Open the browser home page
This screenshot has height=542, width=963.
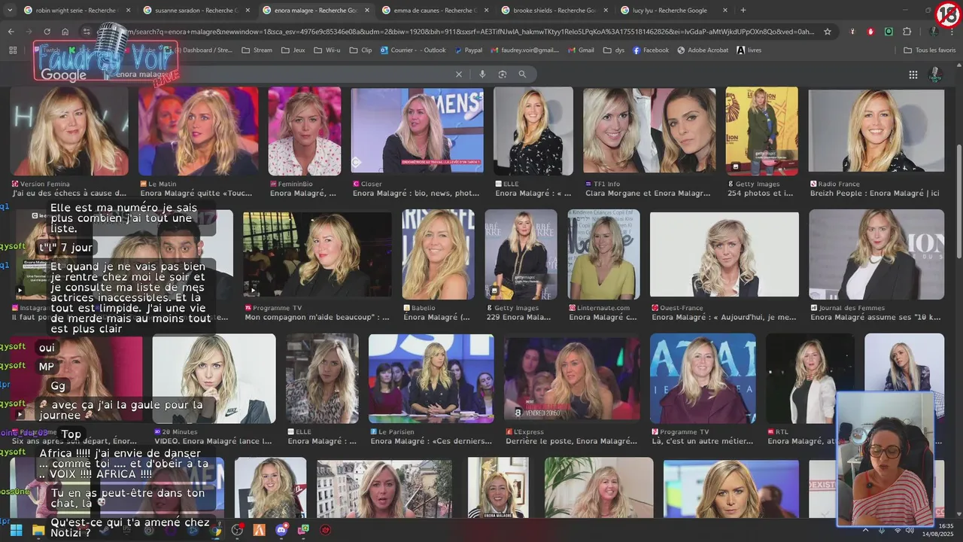point(65,32)
